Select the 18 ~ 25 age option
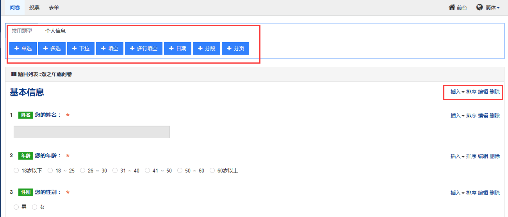Screen dimensions: 508x217 [50, 171]
